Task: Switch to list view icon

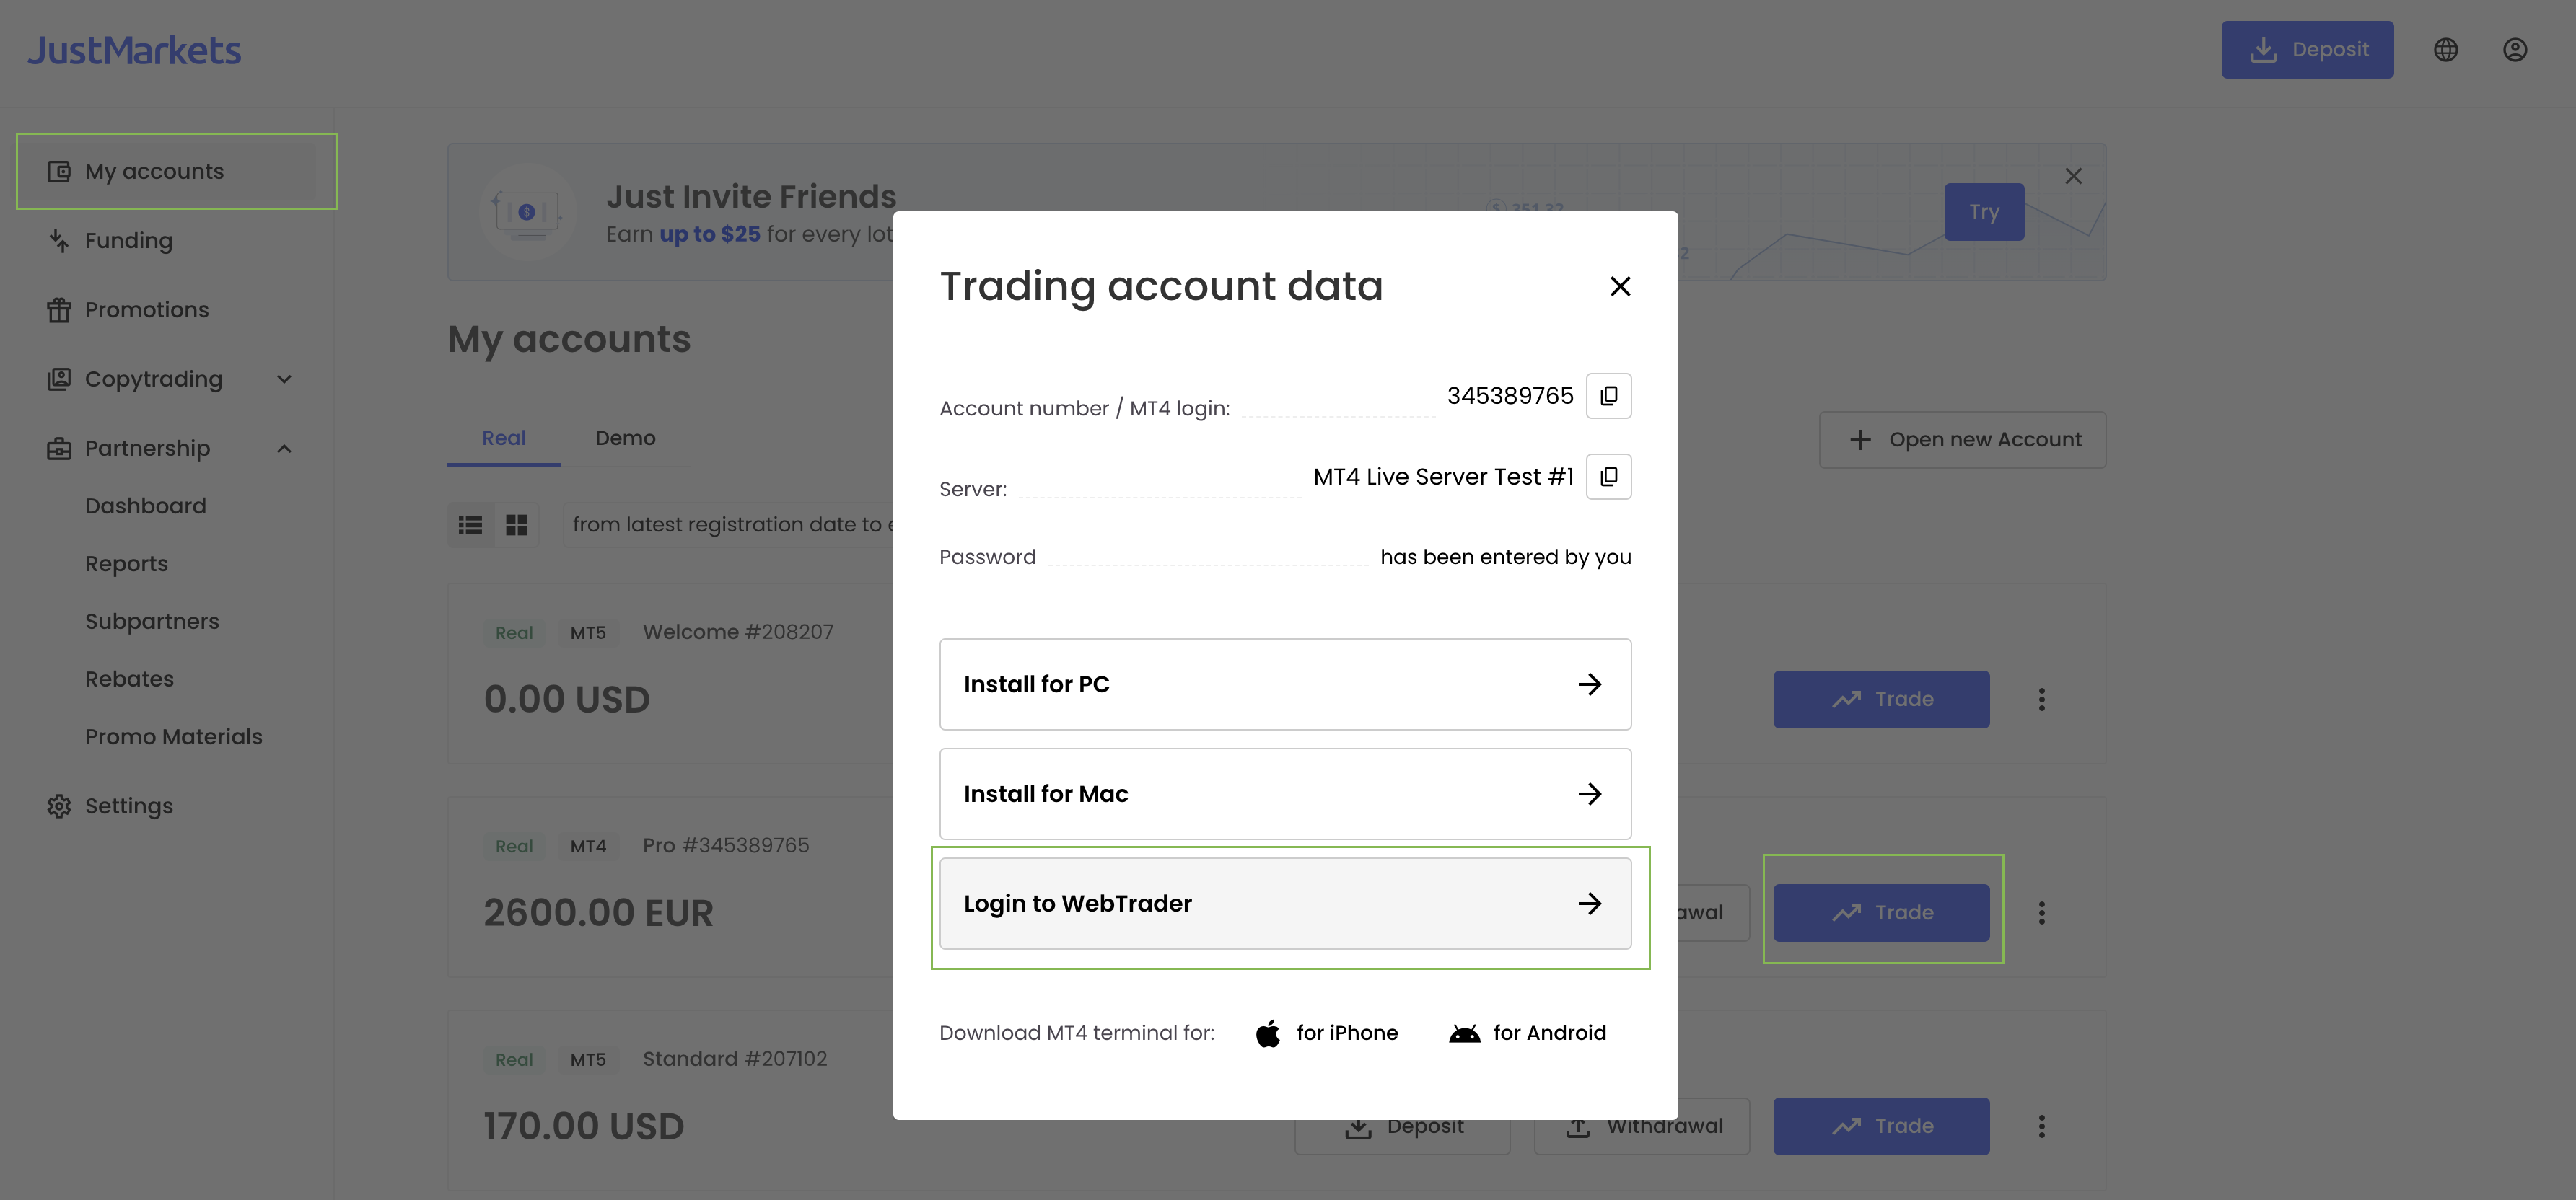Action: click(x=470, y=526)
